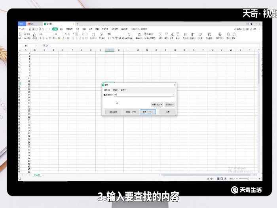Click the Freeze Panes icon
The image size is (277, 208).
pos(209,34)
